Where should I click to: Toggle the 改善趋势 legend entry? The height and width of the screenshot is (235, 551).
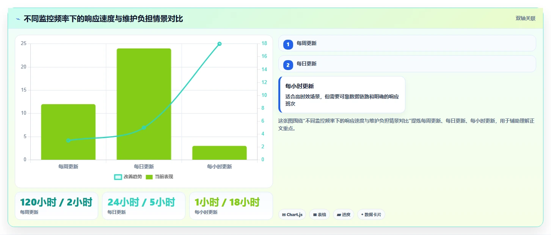128,177
